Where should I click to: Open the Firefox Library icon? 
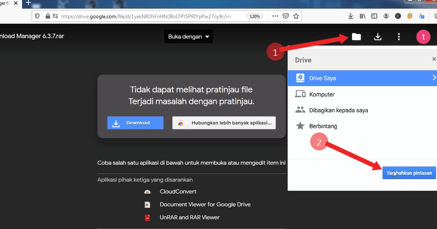point(362,16)
